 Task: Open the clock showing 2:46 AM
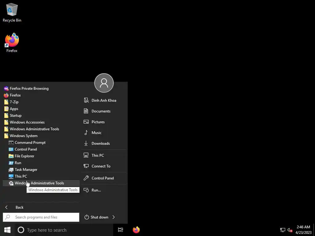tap(303, 230)
